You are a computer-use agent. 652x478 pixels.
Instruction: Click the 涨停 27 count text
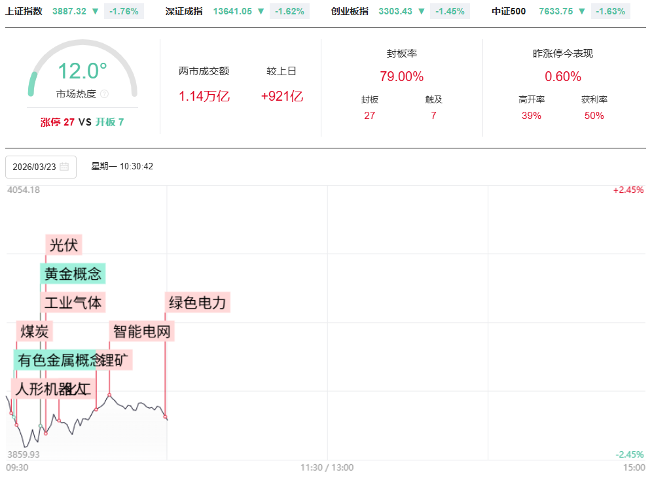[57, 122]
